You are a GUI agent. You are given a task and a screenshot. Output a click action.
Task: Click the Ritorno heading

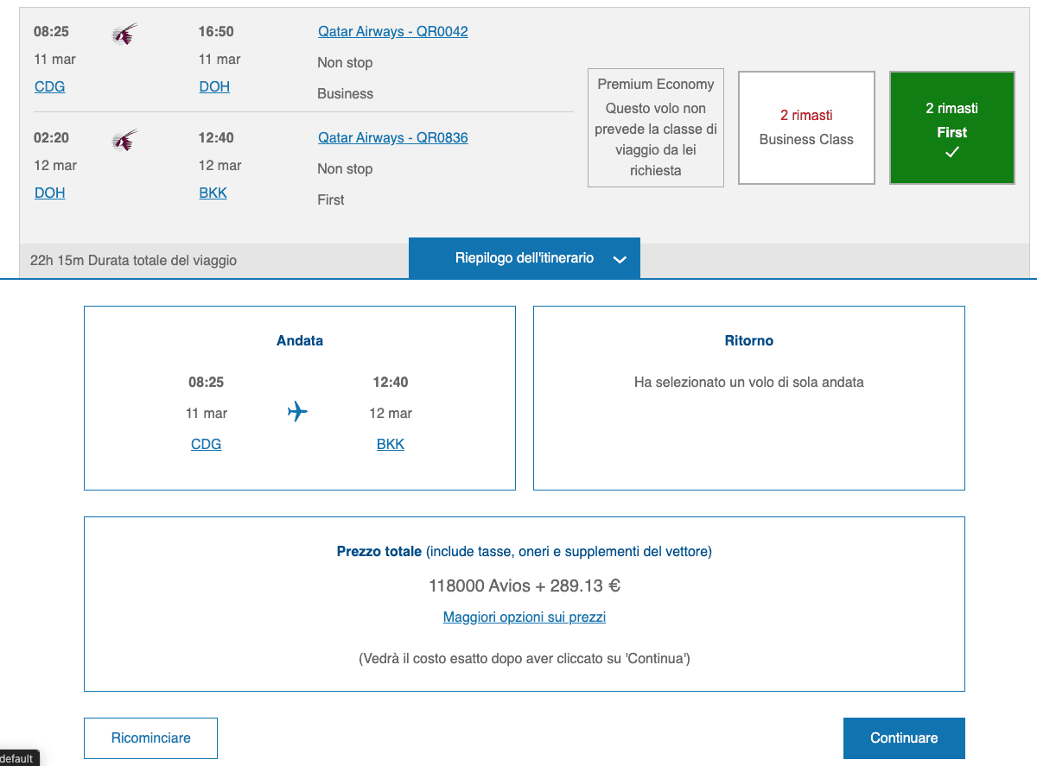tap(749, 340)
